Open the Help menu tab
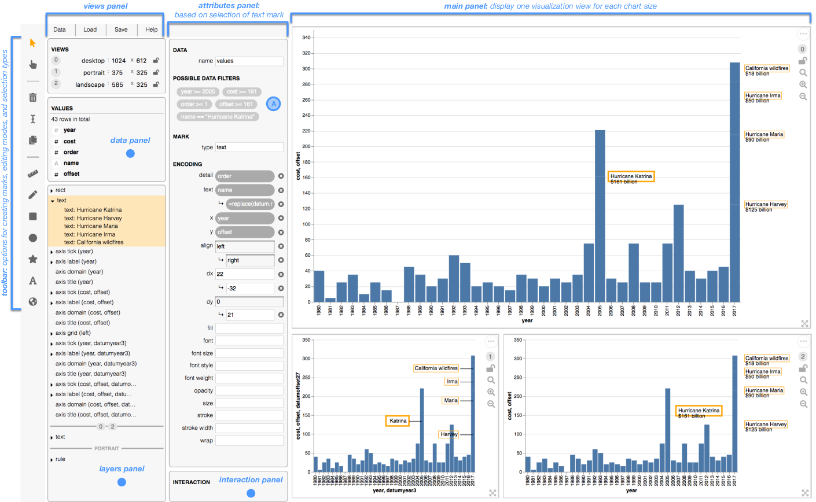The height and width of the screenshot is (502, 816). click(152, 29)
